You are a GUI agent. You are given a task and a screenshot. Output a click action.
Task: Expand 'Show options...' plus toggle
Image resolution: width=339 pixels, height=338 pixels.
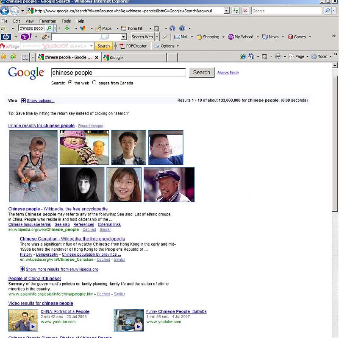(23, 101)
